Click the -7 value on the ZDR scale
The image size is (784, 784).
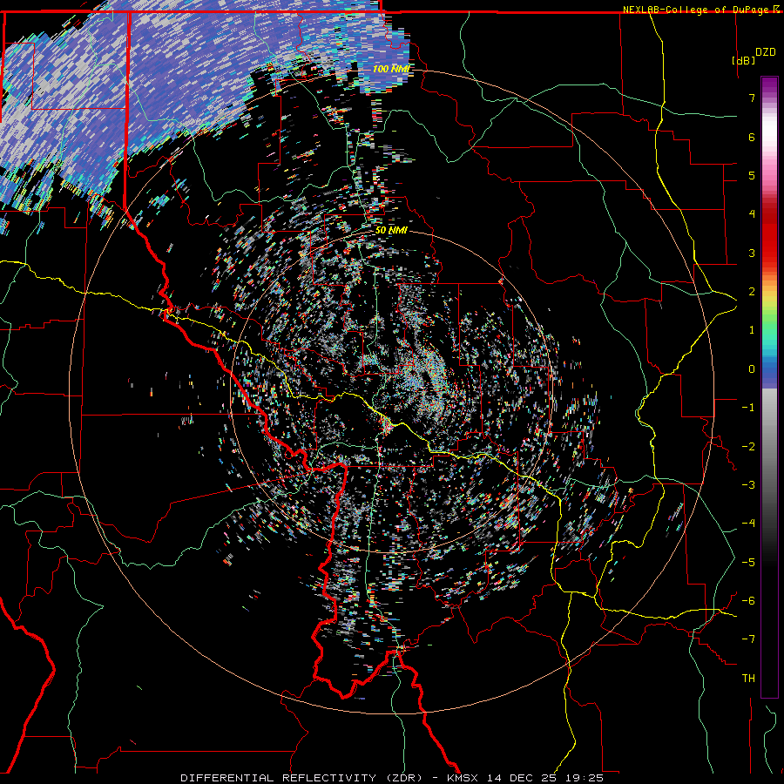point(748,639)
